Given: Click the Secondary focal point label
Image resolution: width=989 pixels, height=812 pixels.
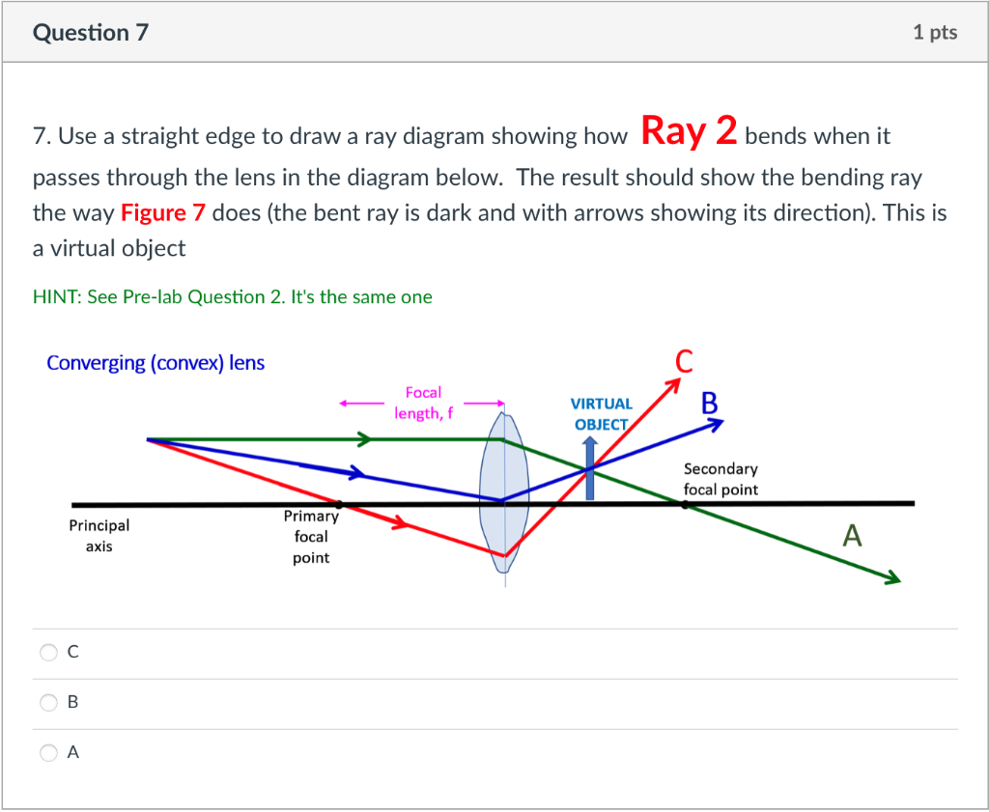Looking at the screenshot, I should [x=721, y=479].
